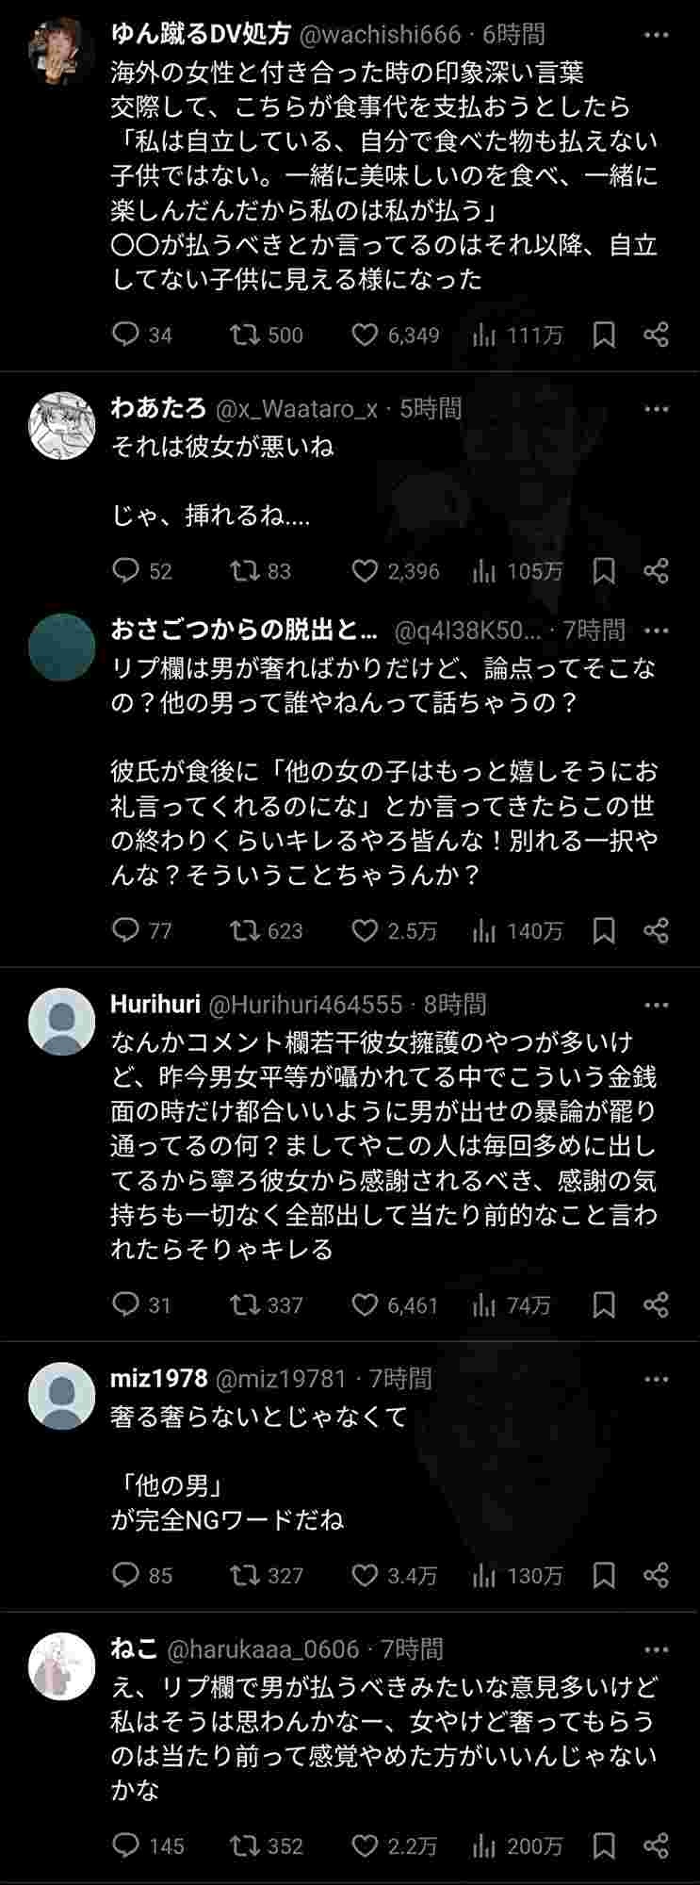Image resolution: width=700 pixels, height=1885 pixels.
Task: Bookmark the ねこ tweet
Action: tap(604, 1844)
